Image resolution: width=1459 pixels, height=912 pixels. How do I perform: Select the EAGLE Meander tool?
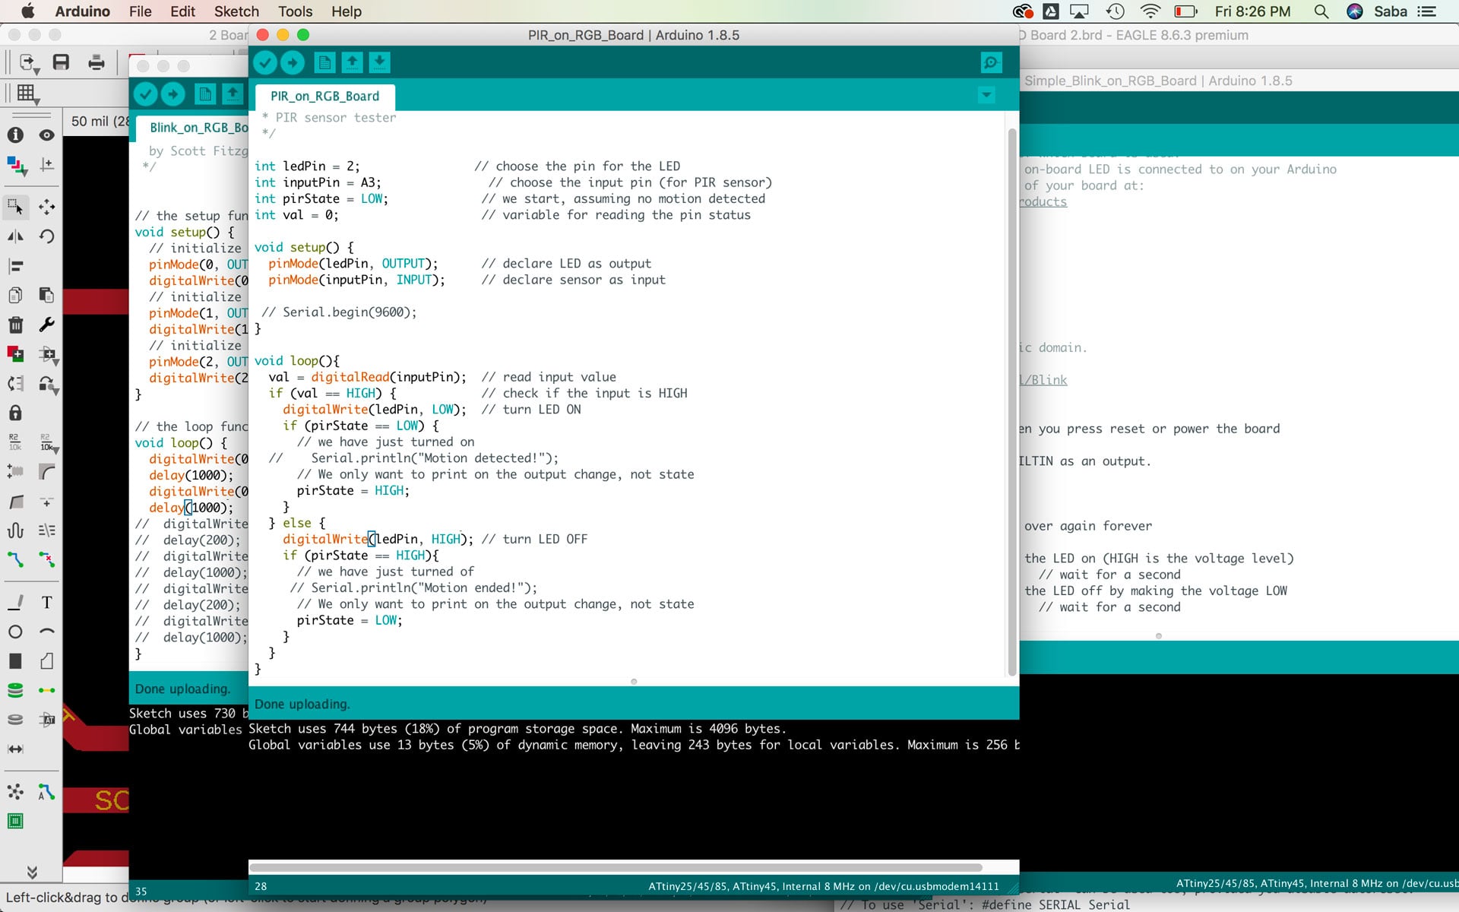15,530
